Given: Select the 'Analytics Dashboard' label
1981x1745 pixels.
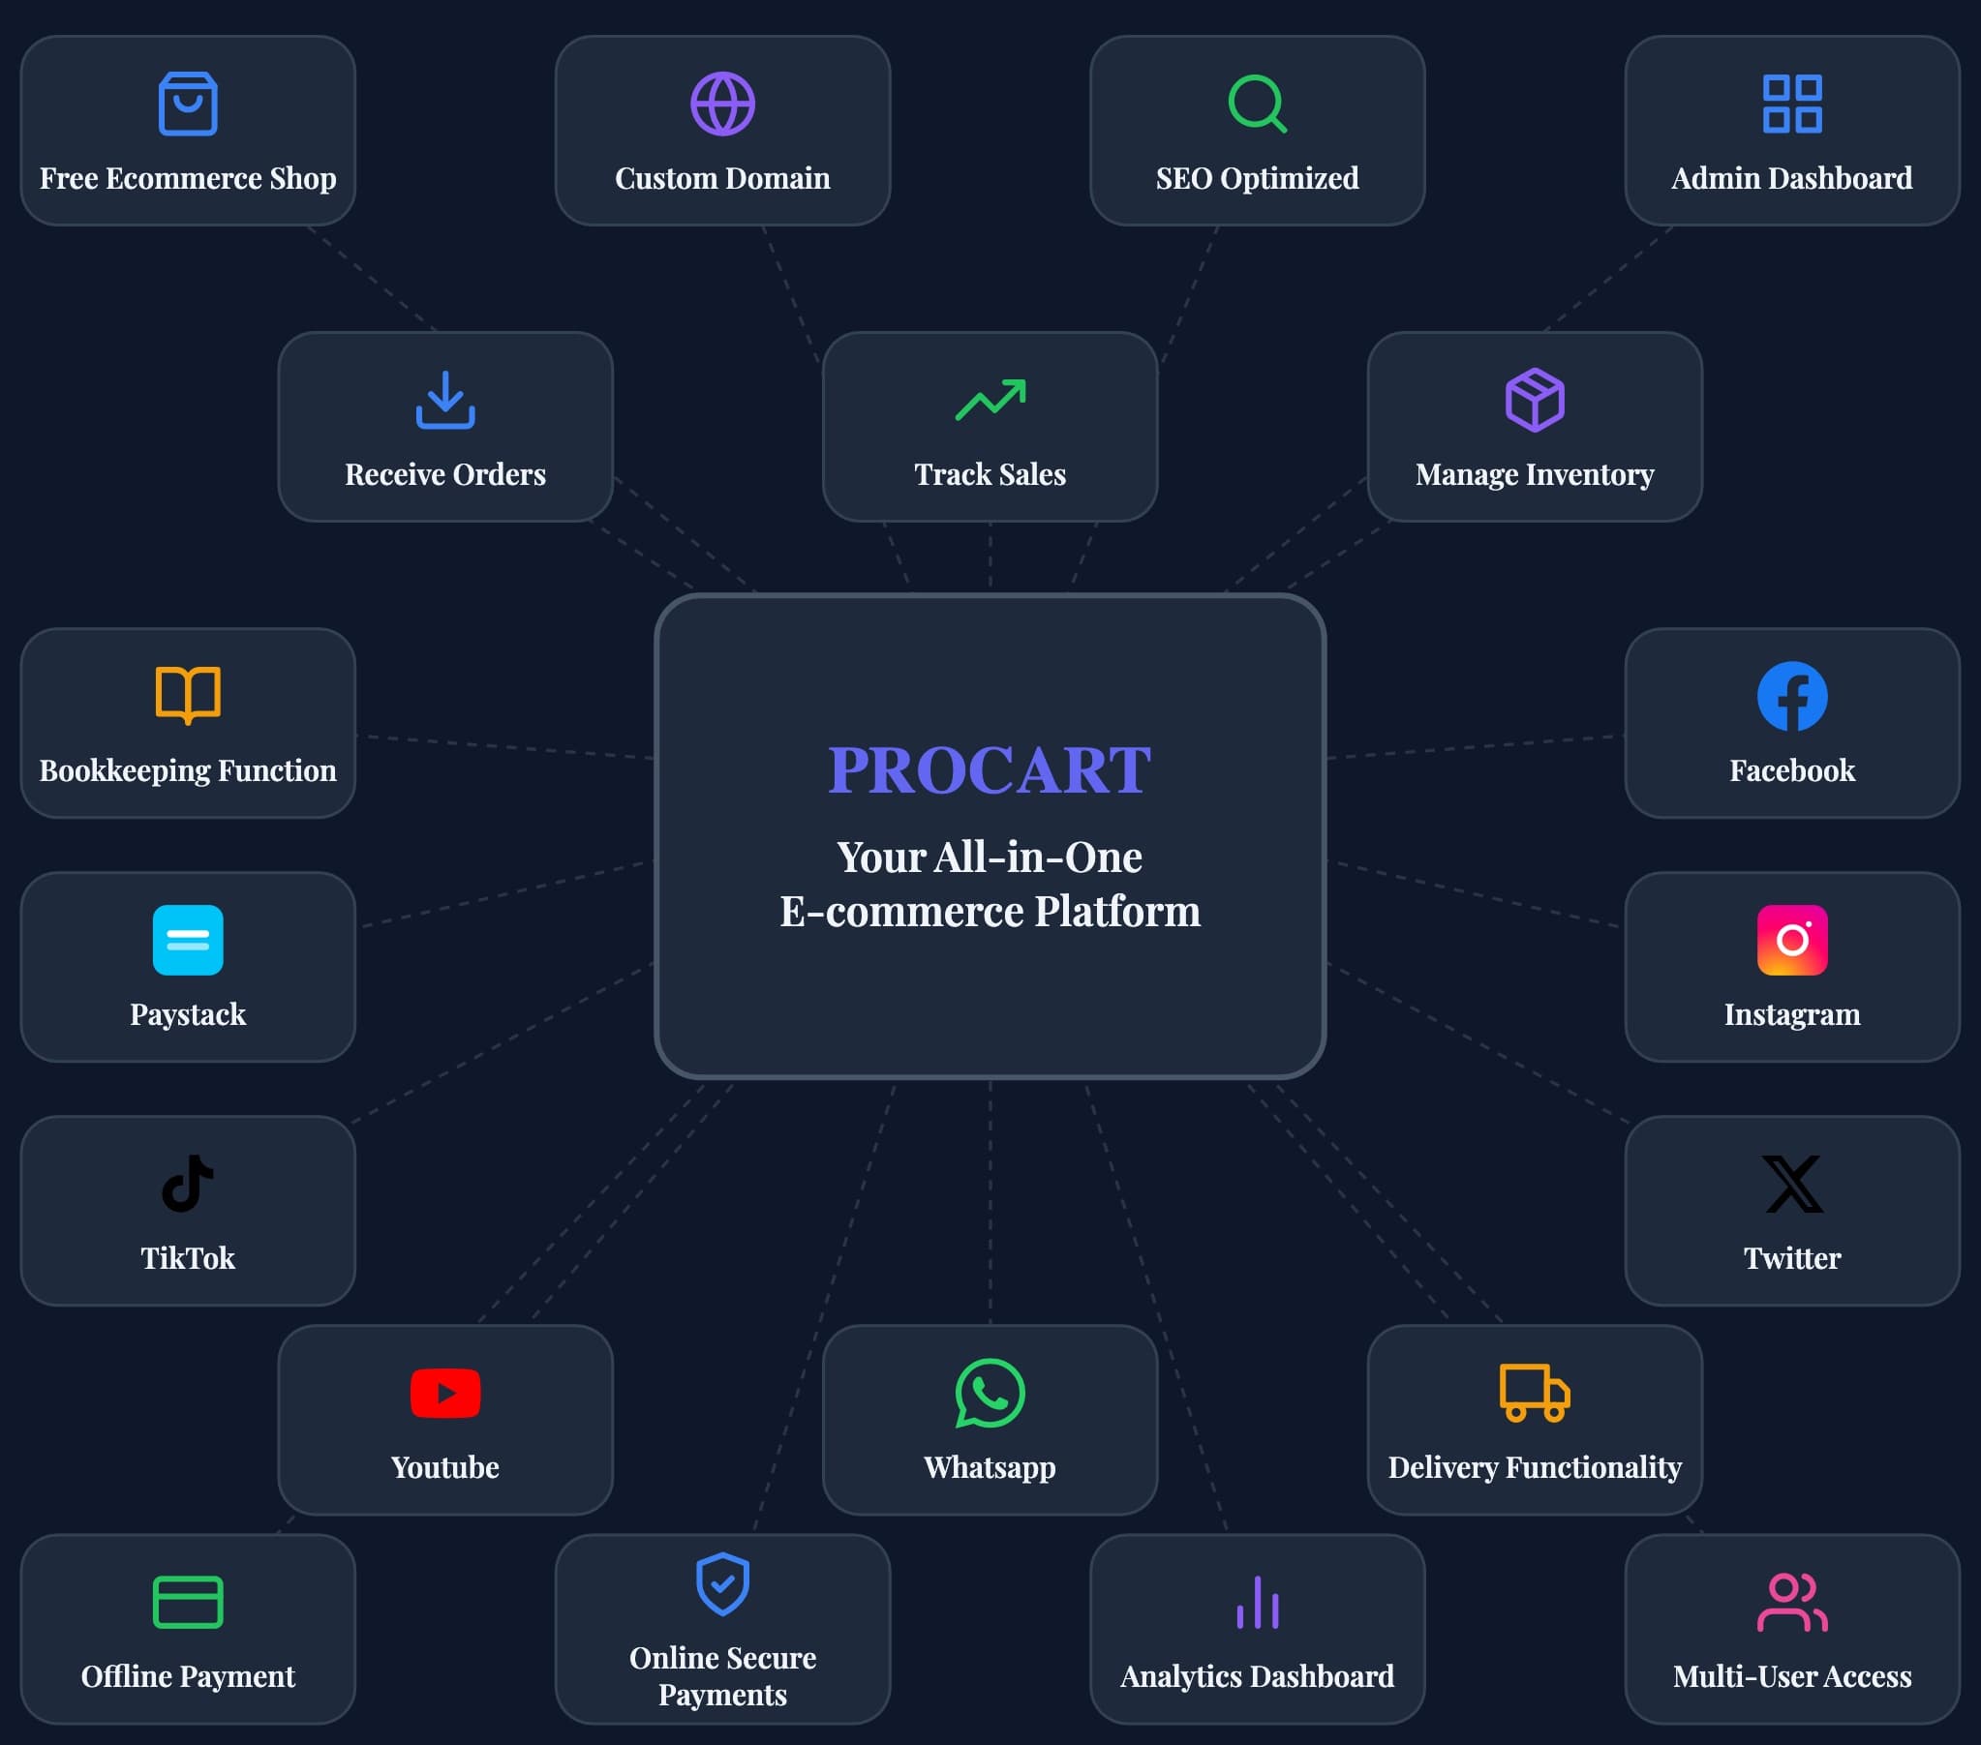Looking at the screenshot, I should tap(1257, 1676).
